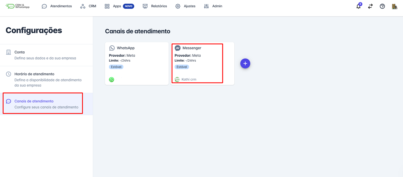Click the CRM & WhatsApp logo
Screen dimensions: 403x177
pos(17,6)
